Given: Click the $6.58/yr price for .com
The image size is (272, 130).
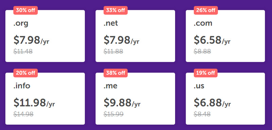Looking at the screenshot, I should click(212, 40).
